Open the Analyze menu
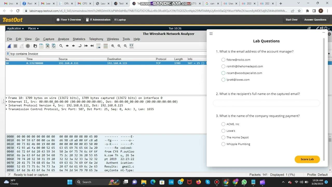The image size is (332, 187). coord(63,39)
